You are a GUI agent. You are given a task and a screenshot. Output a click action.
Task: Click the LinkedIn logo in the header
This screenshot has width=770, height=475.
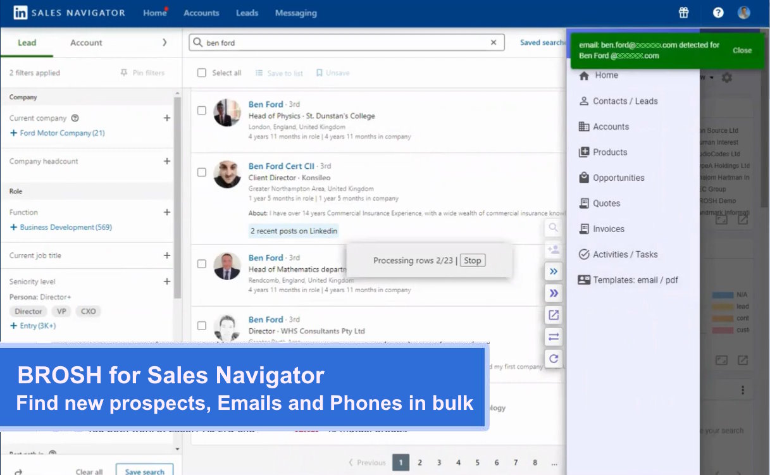coord(20,13)
